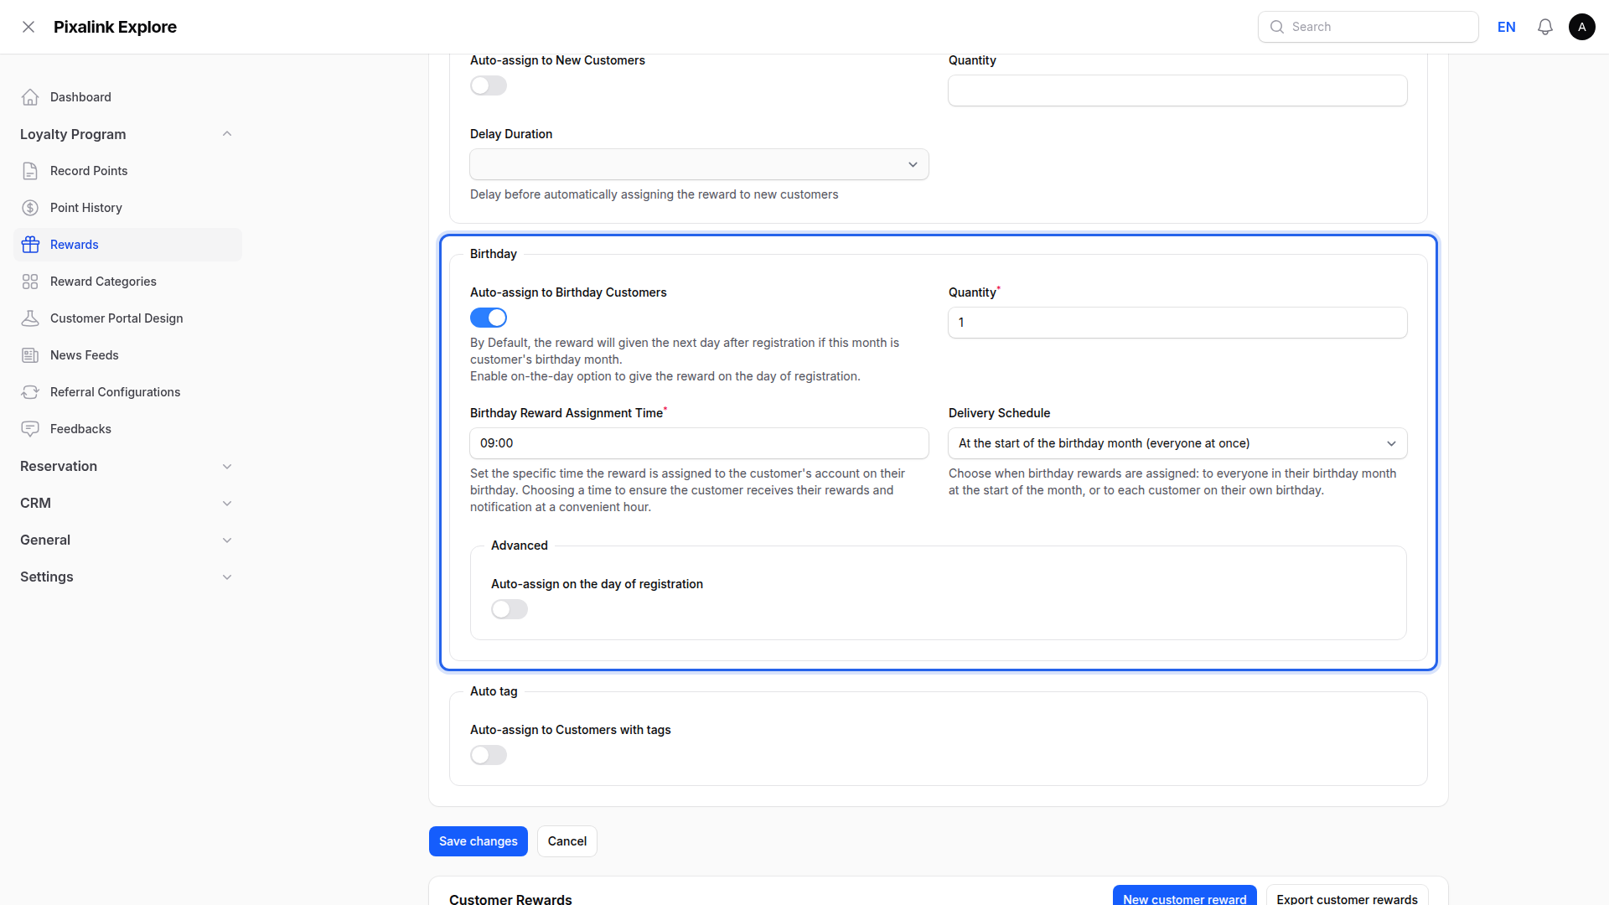Open the notifications bell icon

(x=1545, y=27)
